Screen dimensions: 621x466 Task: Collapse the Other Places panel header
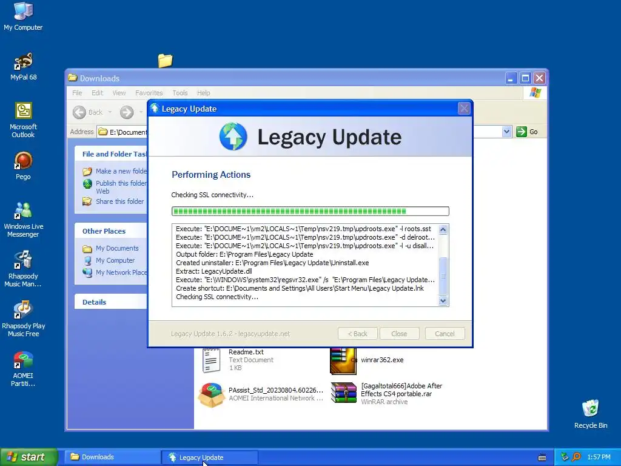click(x=111, y=231)
